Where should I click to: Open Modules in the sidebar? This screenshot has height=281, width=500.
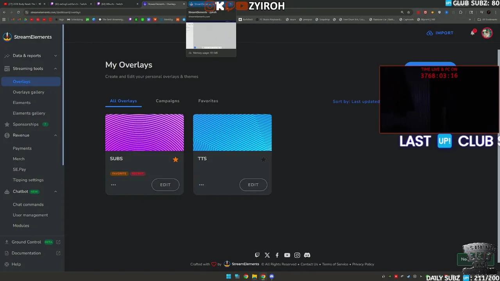pos(21,226)
